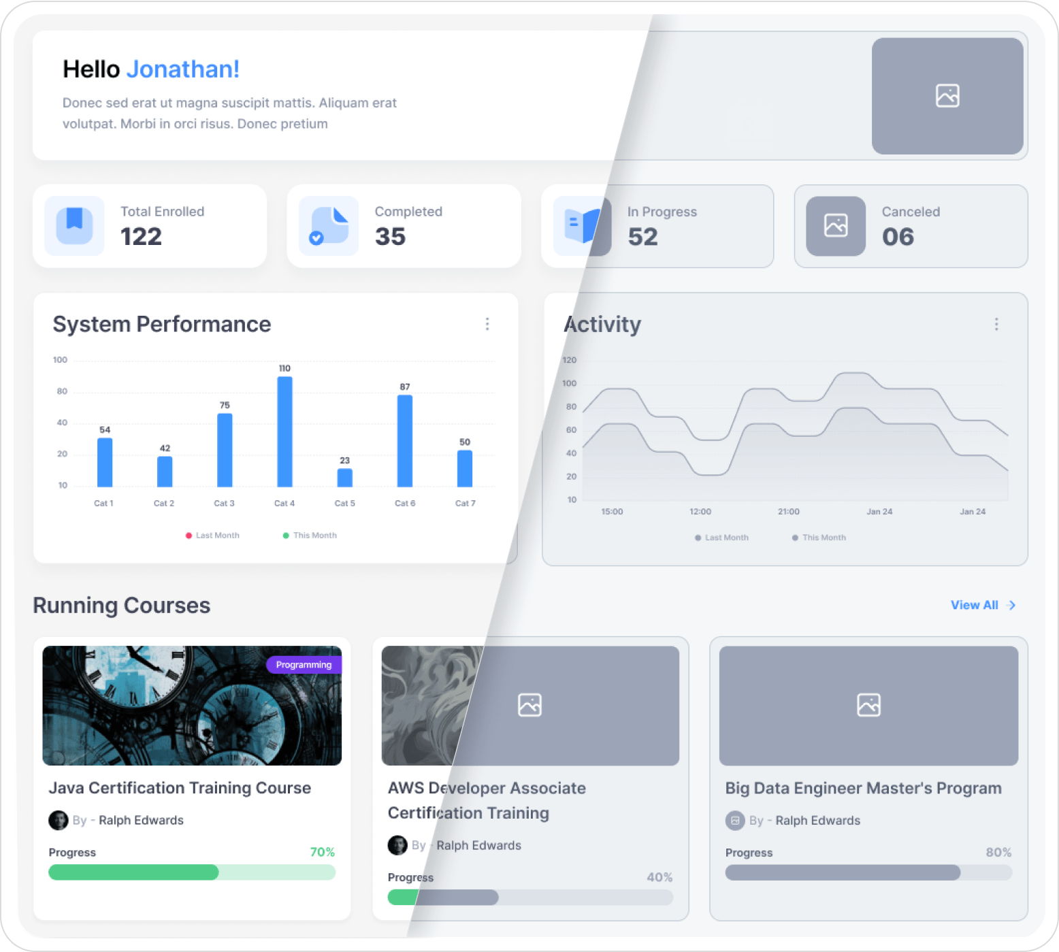Click the Big Data course image placeholder icon
The width and height of the screenshot is (1059, 952).
click(x=868, y=705)
